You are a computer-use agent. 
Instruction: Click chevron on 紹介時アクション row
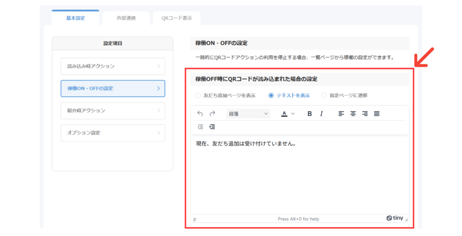click(x=158, y=111)
